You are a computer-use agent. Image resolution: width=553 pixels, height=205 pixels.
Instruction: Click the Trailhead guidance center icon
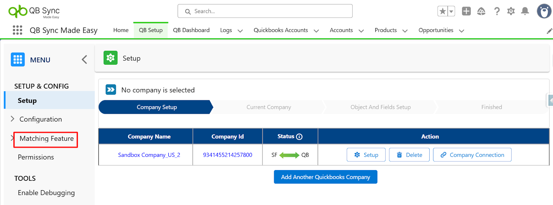click(x=481, y=11)
